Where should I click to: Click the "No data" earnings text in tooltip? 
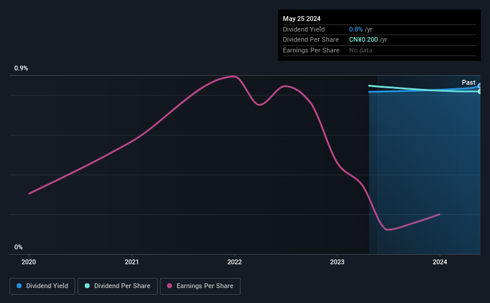(x=360, y=50)
